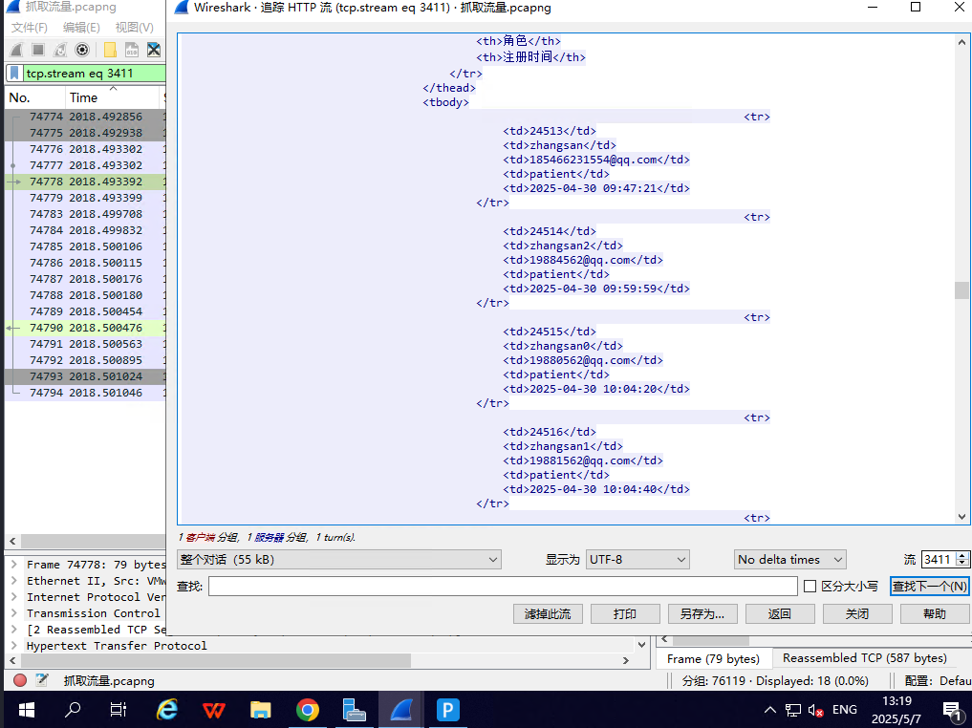This screenshot has height=728, width=972.
Task: Expand the Frame 74778 detail row
Action: [x=13, y=565]
